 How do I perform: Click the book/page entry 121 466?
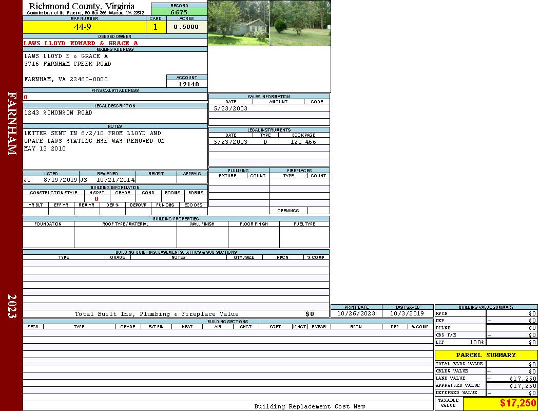pos(303,142)
